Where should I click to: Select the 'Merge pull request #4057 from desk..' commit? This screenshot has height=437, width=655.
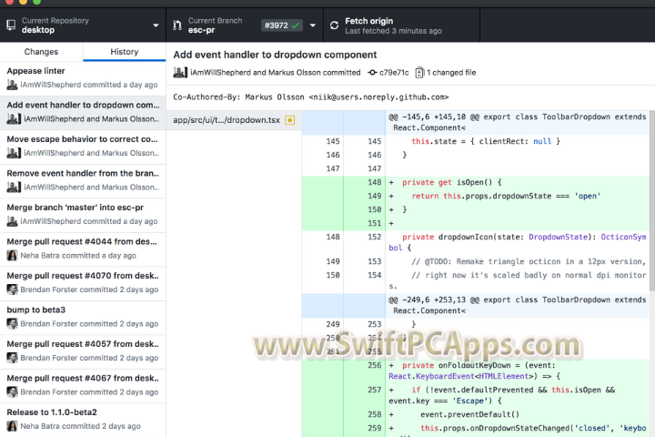click(x=83, y=351)
